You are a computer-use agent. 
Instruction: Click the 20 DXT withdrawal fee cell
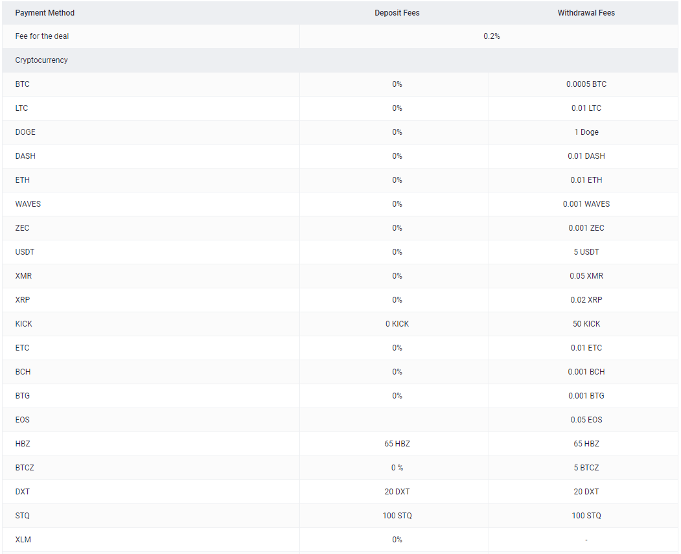coord(586,492)
